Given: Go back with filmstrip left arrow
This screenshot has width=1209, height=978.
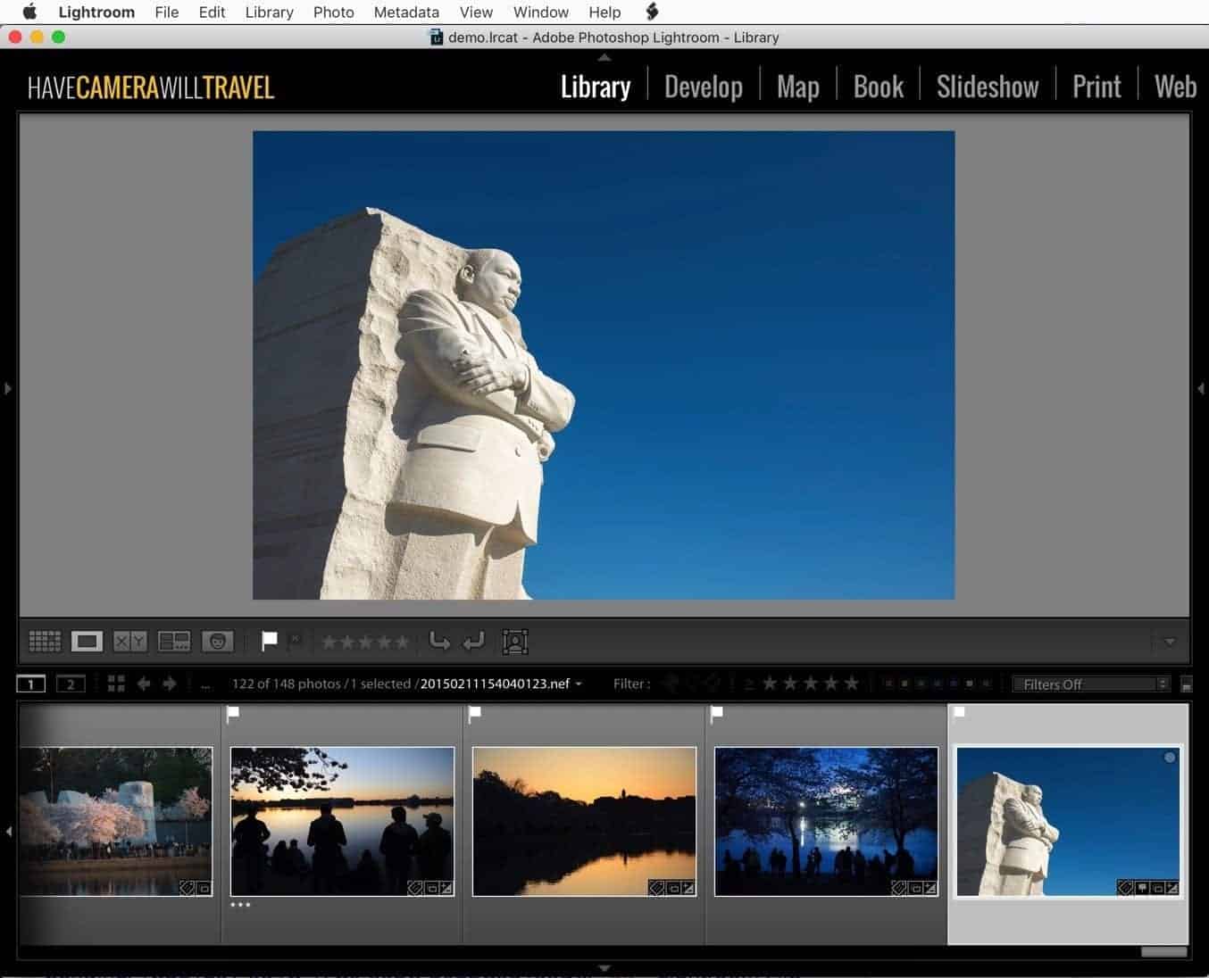Looking at the screenshot, I should [x=143, y=684].
